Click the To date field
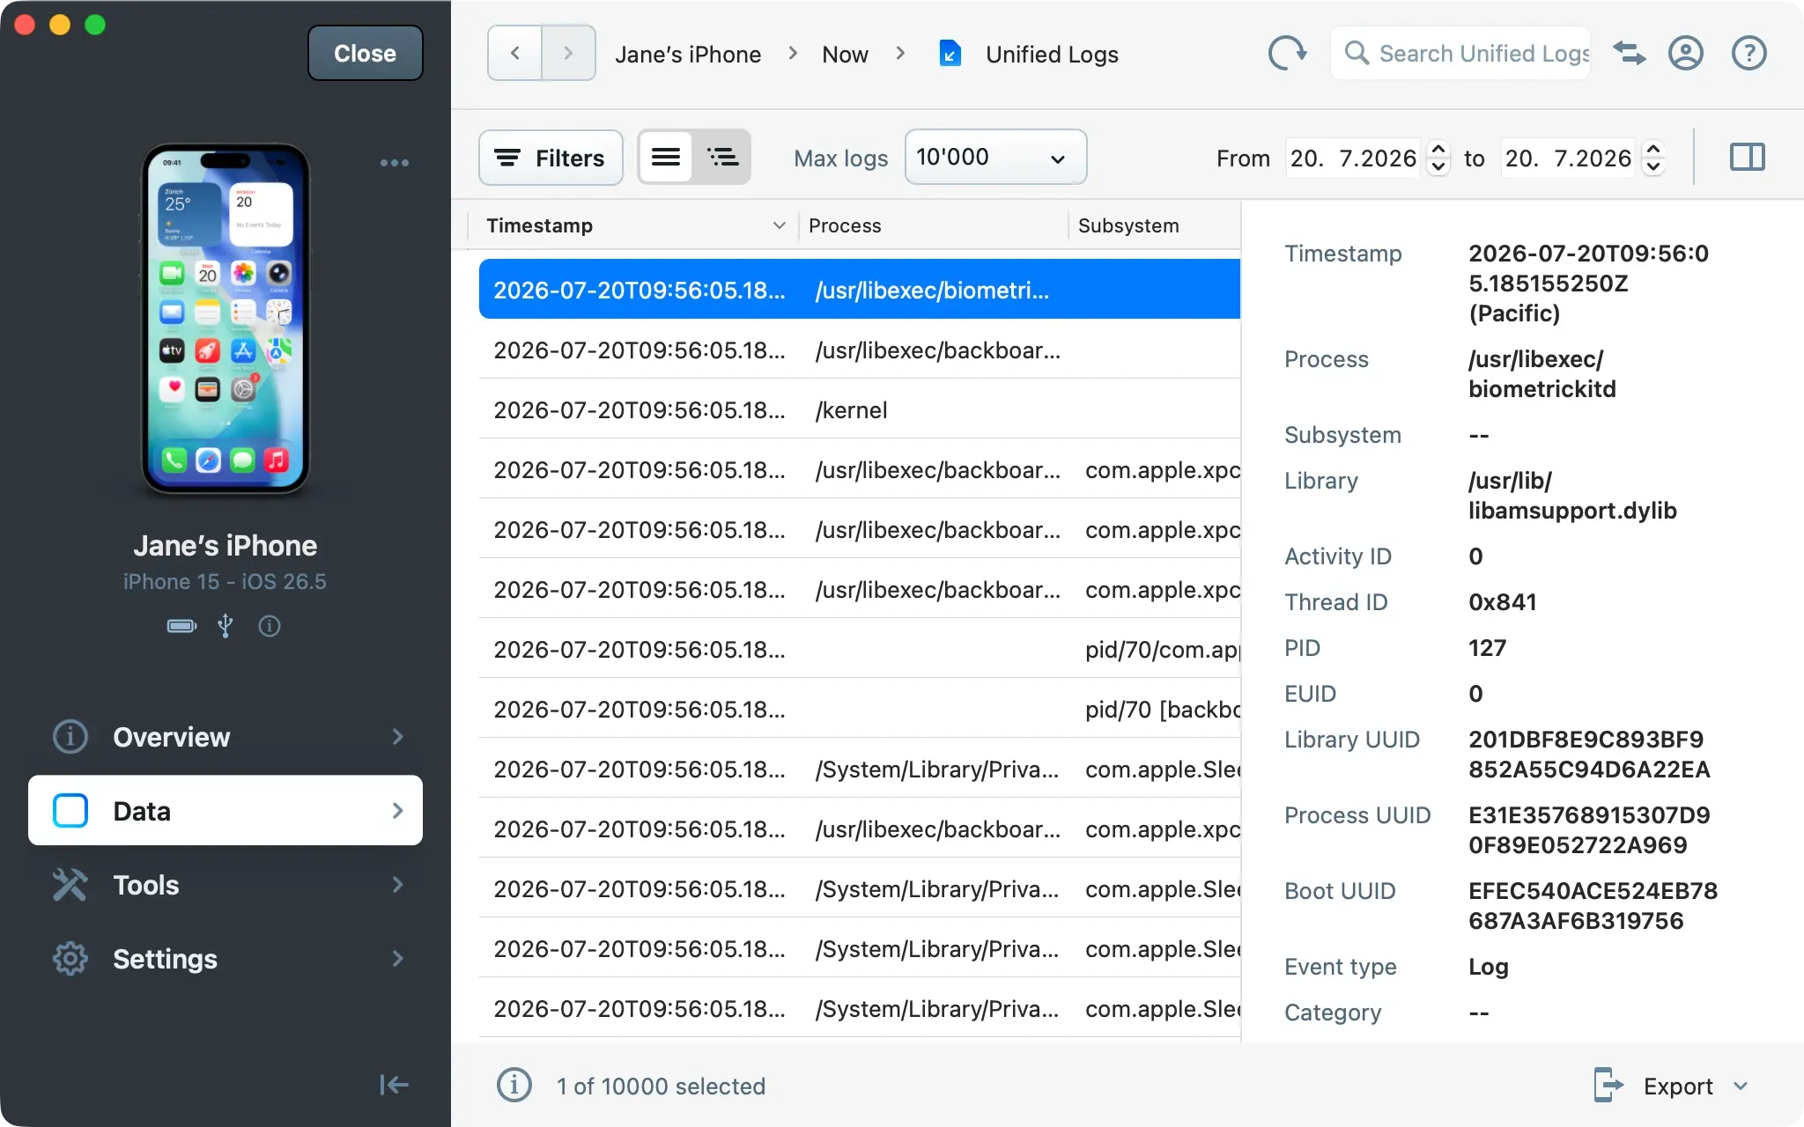The image size is (1804, 1127). coord(1568,158)
